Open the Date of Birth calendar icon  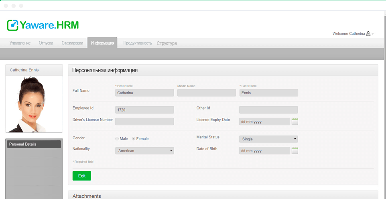(295, 150)
